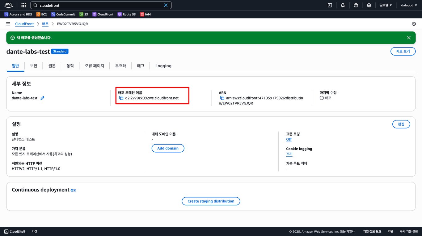Click the Add domain button
This screenshot has width=422, height=236.
point(168,148)
